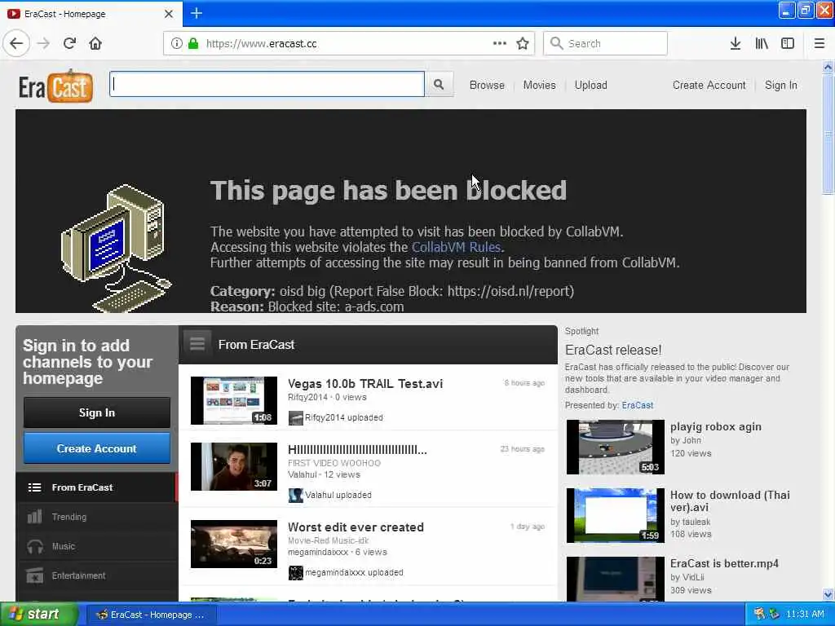The height and width of the screenshot is (626, 835).
Task: Click the Entertainment clapperboard icon
Action: click(x=34, y=575)
